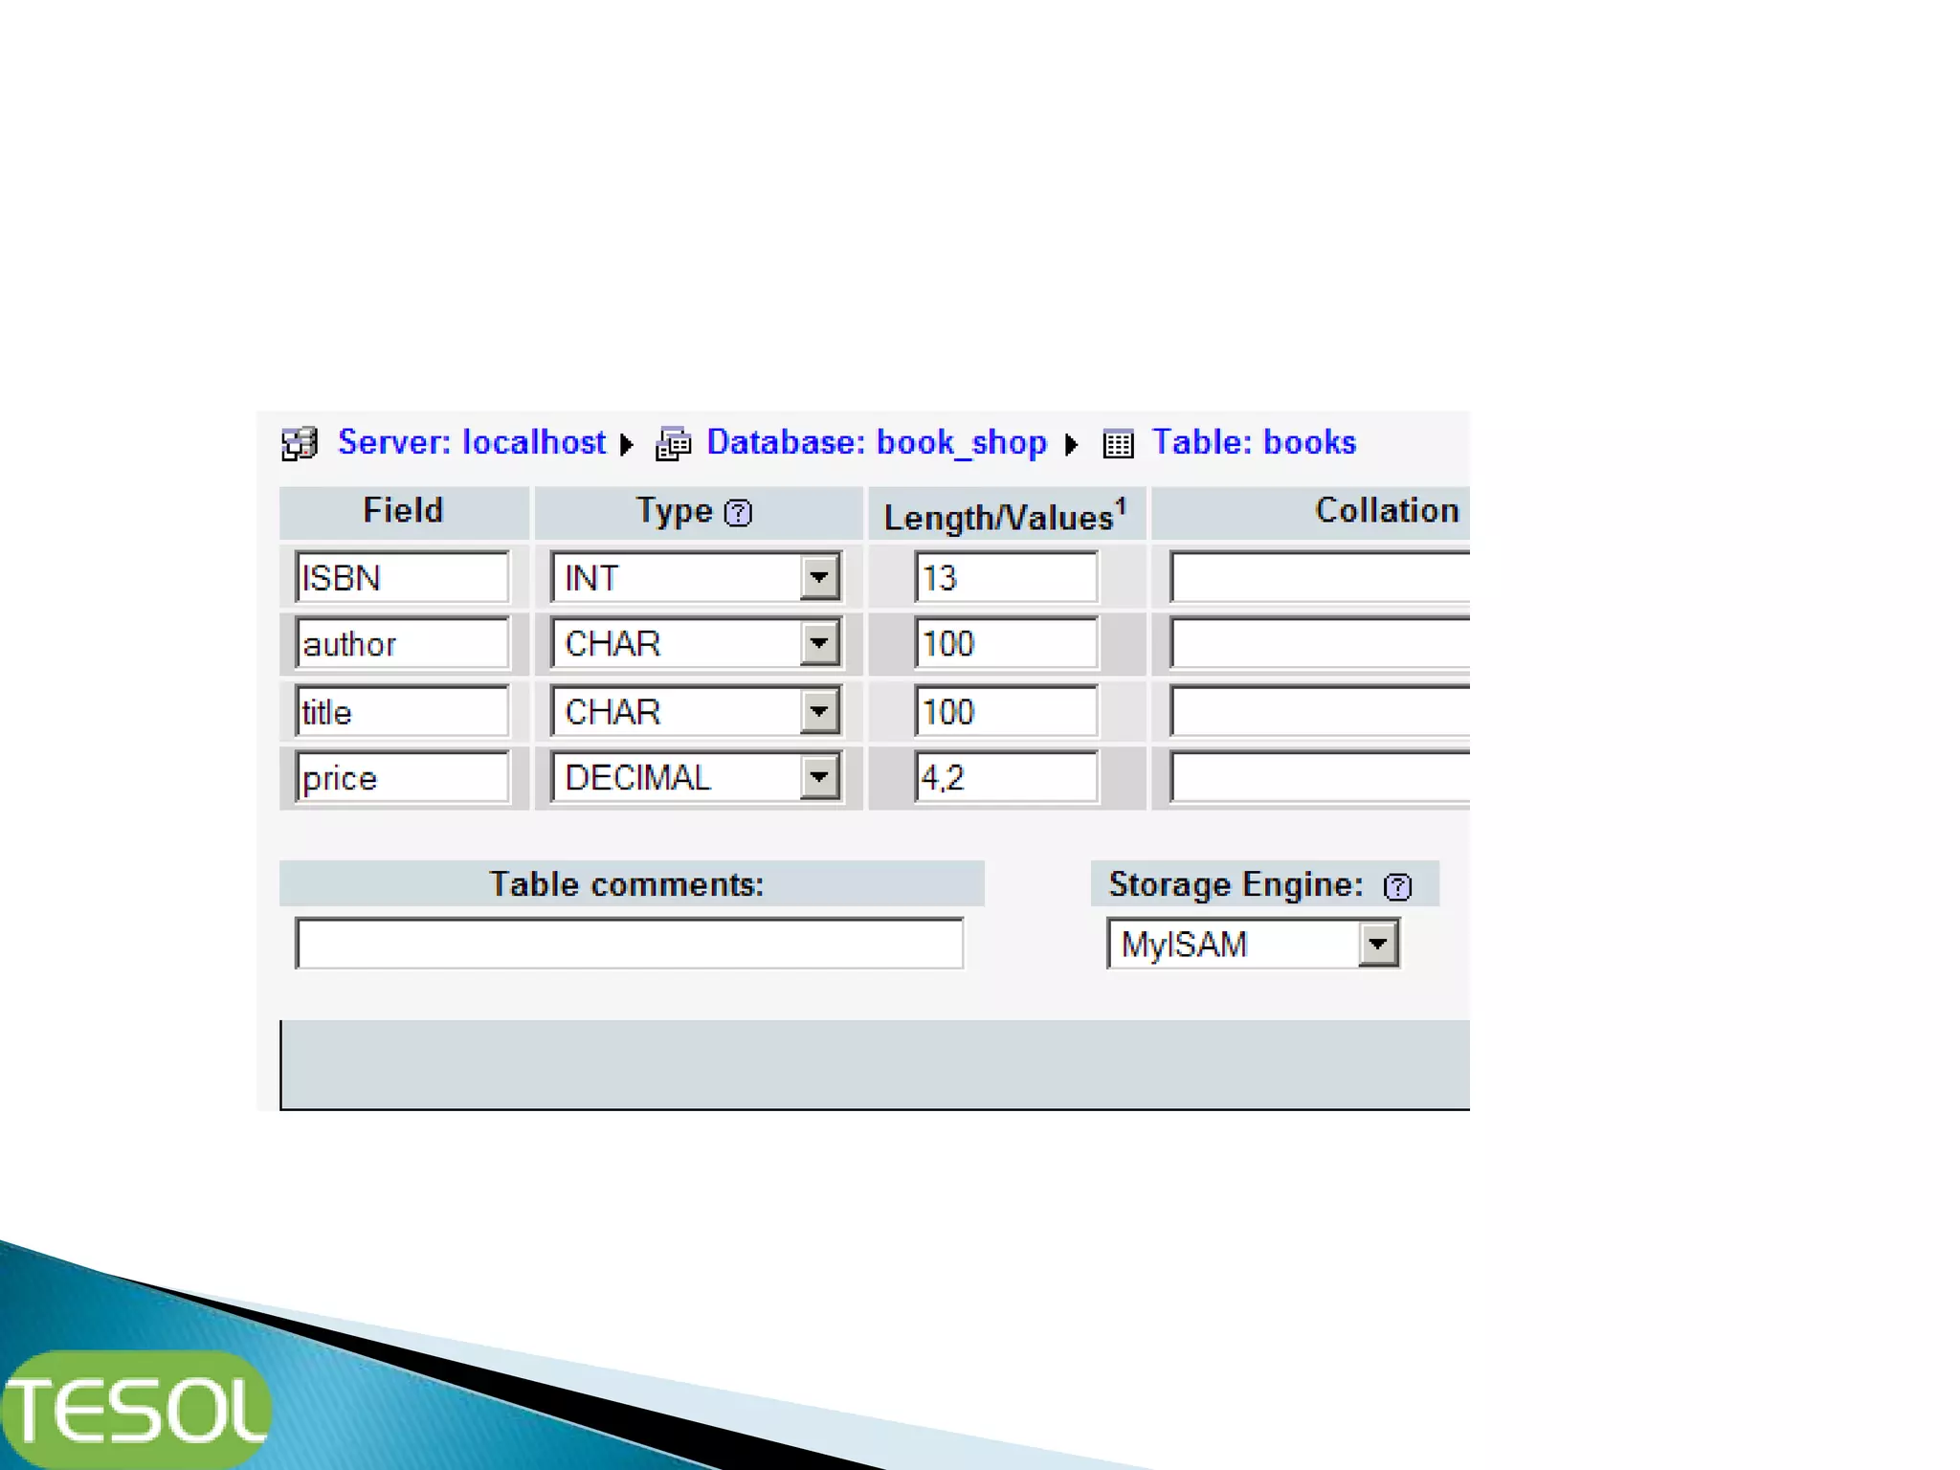1960x1470 pixels.
Task: Click the Table comments text box
Action: pyautogui.click(x=629, y=944)
